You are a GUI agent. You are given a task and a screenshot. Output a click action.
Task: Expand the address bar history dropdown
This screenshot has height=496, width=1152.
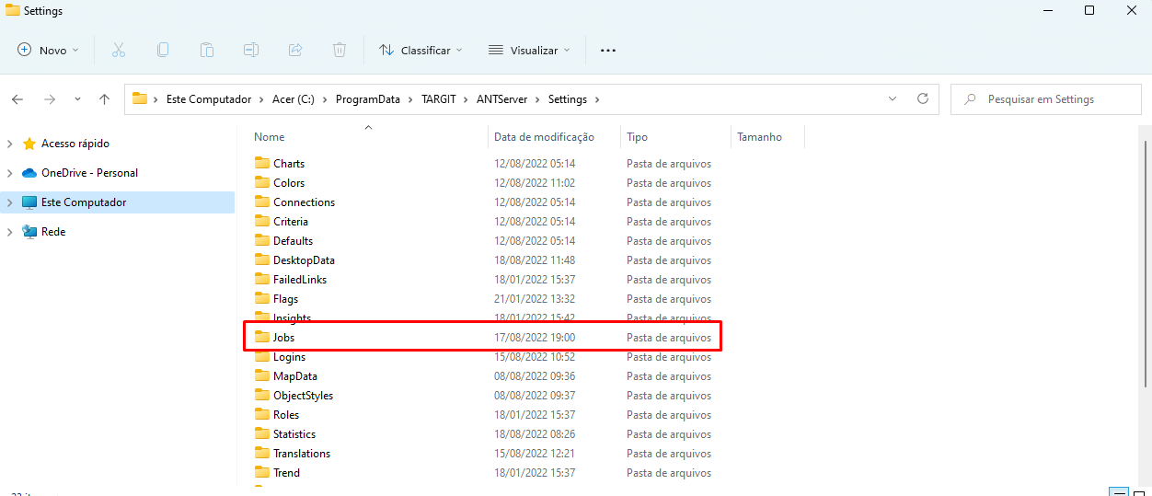[x=893, y=98]
